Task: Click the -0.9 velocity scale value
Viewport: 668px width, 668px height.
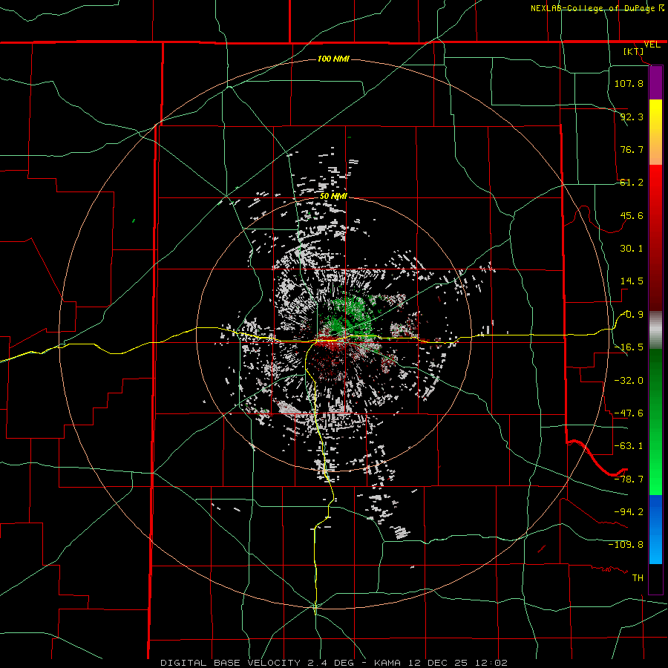Action: [x=633, y=315]
